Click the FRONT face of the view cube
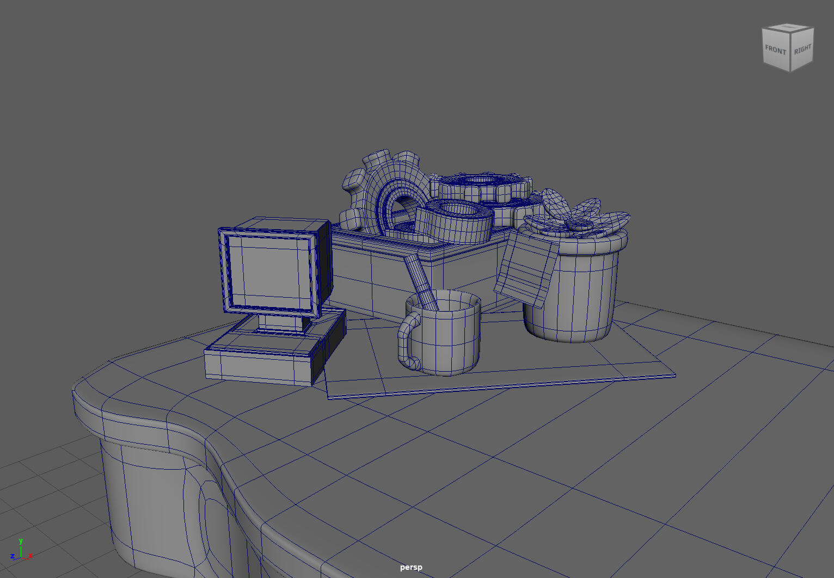This screenshot has width=834, height=578. coord(775,51)
